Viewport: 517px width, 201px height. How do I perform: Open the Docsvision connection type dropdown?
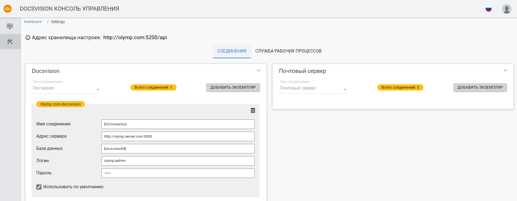click(66, 88)
